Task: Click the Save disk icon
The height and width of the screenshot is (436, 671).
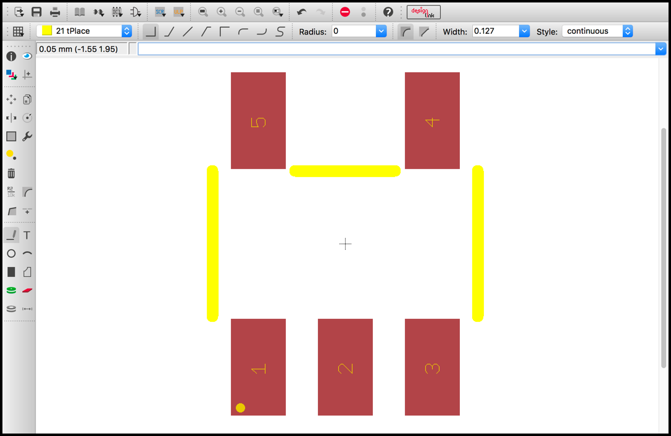Action: coord(37,12)
